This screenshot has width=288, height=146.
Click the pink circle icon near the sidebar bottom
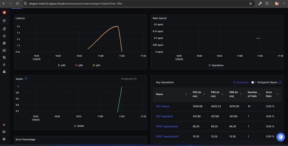pos(4,125)
